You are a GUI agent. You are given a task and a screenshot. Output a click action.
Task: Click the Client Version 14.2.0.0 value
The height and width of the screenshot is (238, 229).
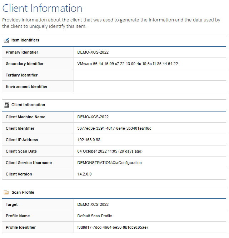coord(85,174)
